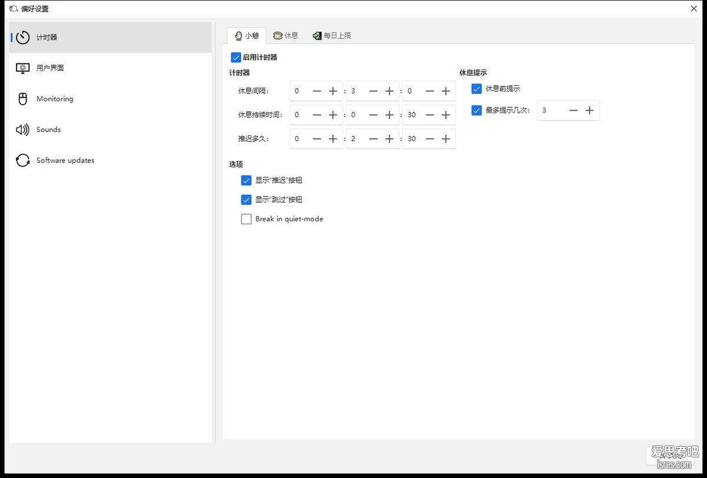Open the Software updates section
Viewport: 707px width, 478px height.
click(110, 160)
